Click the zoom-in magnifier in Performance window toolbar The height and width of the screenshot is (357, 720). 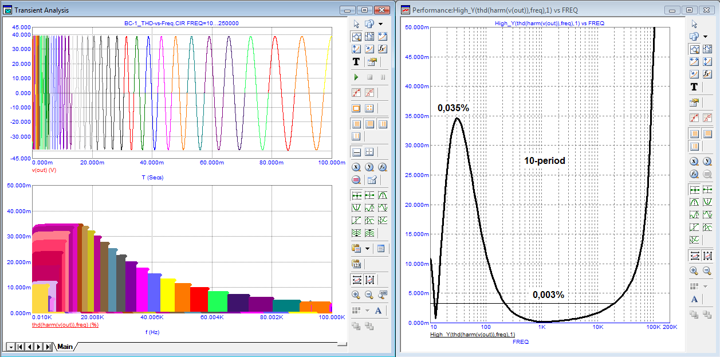(x=694, y=270)
